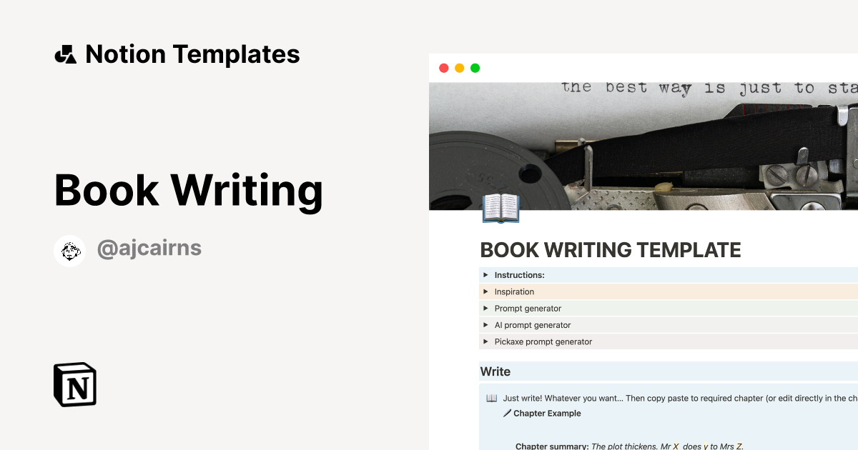The width and height of the screenshot is (858, 450).
Task: Open the @ajcairns creator link
Action: 149,249
